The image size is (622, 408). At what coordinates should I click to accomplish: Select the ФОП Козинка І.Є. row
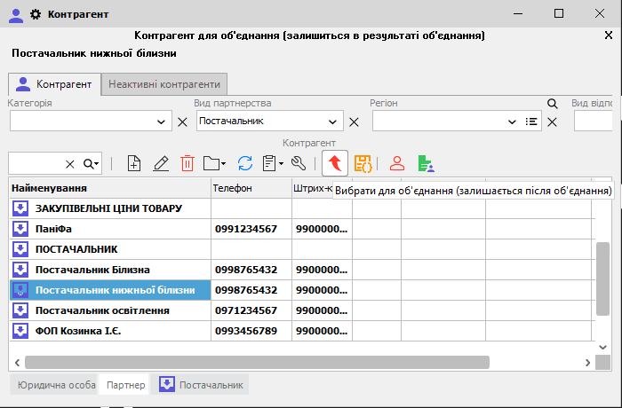pos(80,331)
